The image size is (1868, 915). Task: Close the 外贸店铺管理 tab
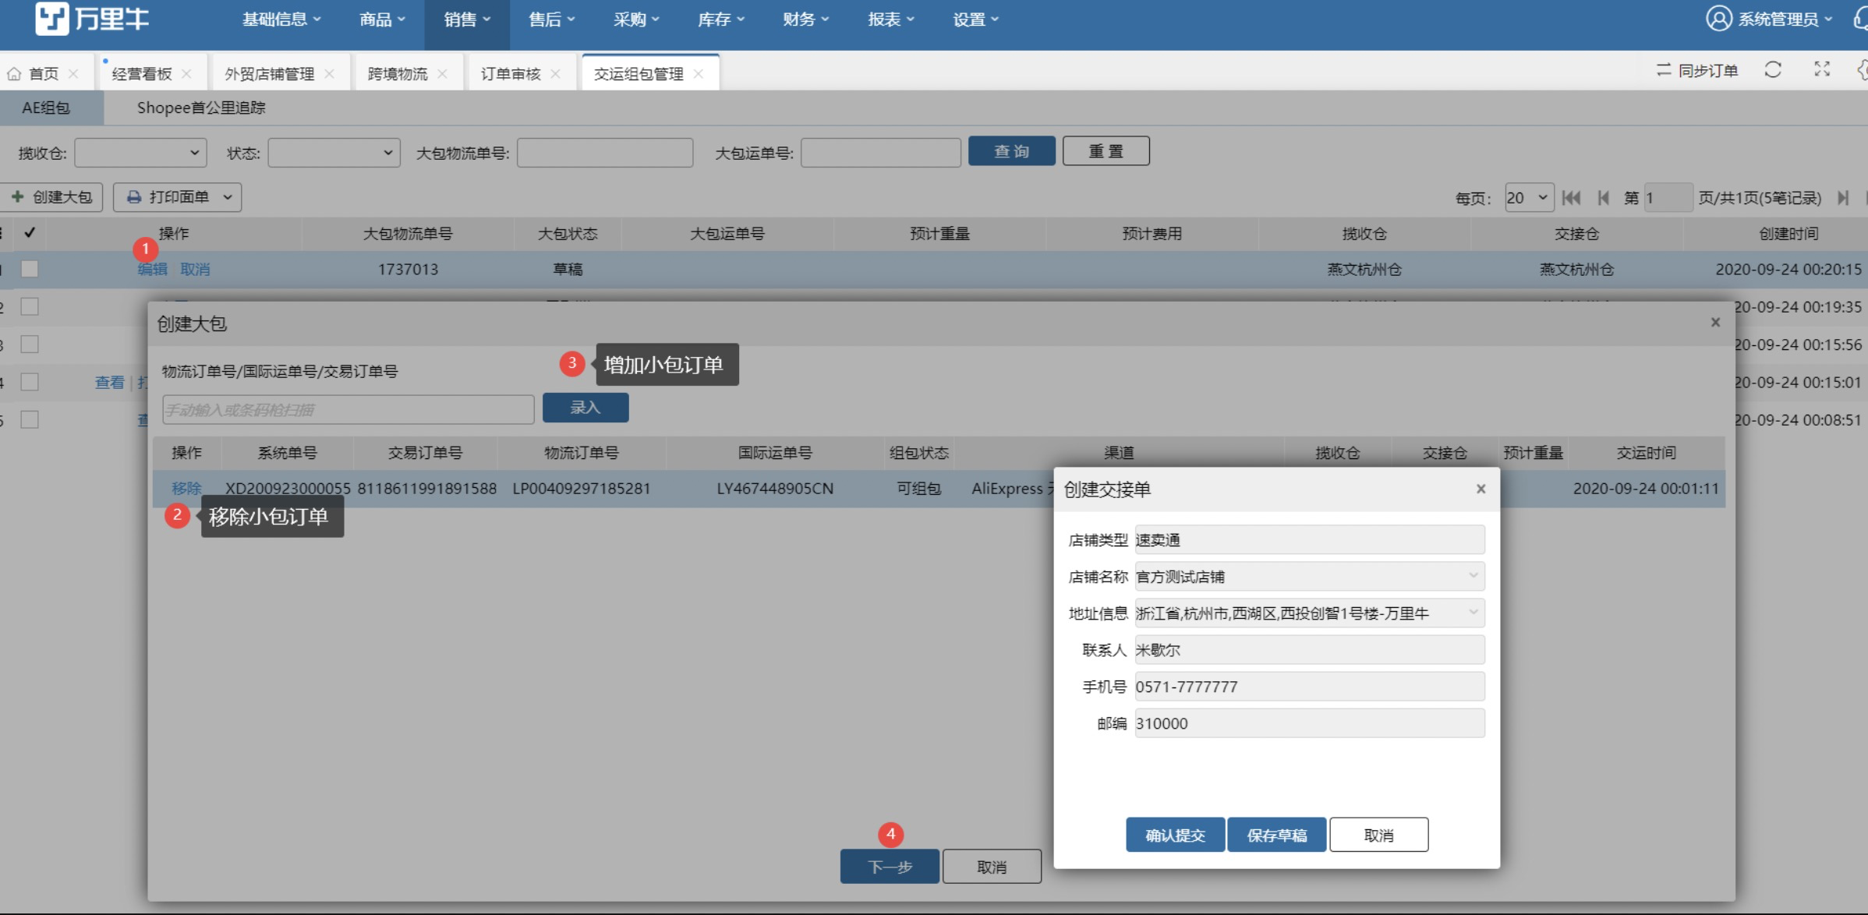coord(329,73)
